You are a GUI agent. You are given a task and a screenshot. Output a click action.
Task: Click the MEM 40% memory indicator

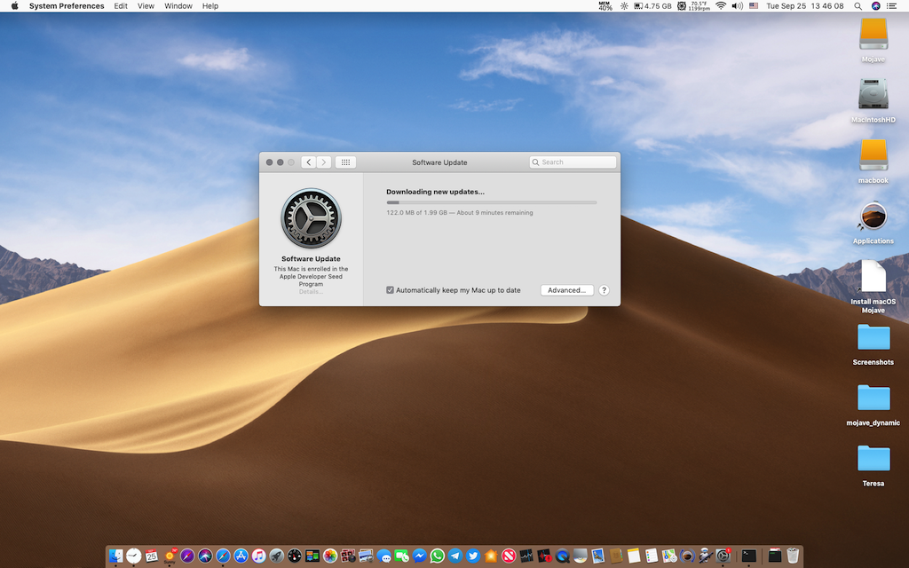pyautogui.click(x=605, y=6)
